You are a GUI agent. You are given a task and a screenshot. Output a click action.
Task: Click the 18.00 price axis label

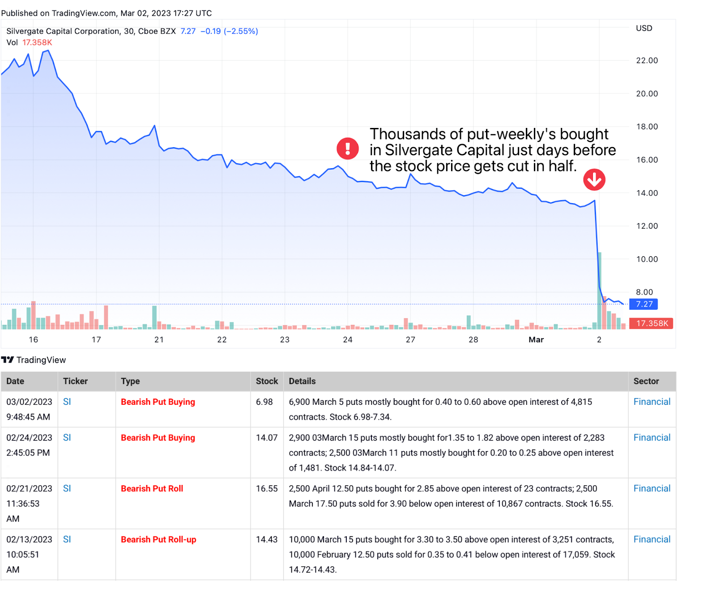click(x=647, y=127)
